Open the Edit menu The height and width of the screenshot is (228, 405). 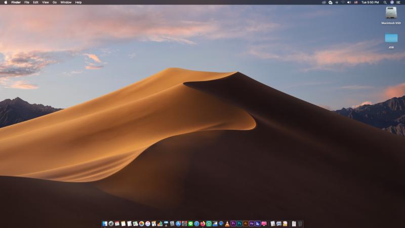(35, 3)
